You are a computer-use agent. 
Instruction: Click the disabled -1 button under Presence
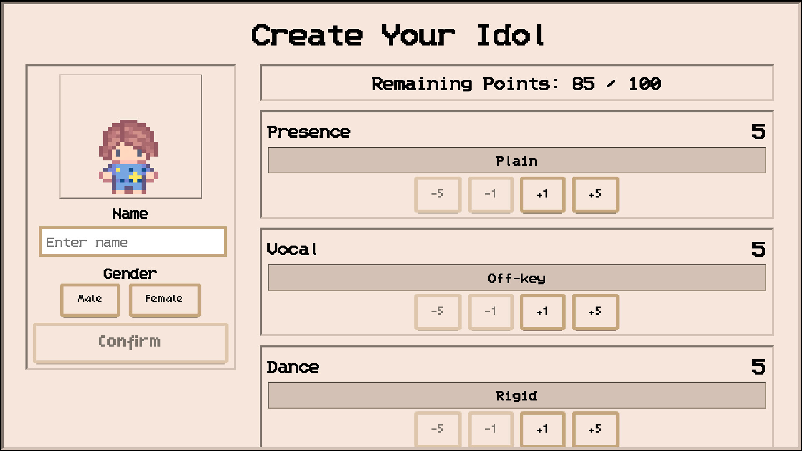pos(490,194)
